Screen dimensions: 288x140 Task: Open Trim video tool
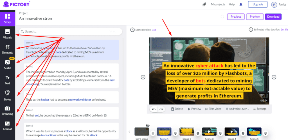pos(213,109)
